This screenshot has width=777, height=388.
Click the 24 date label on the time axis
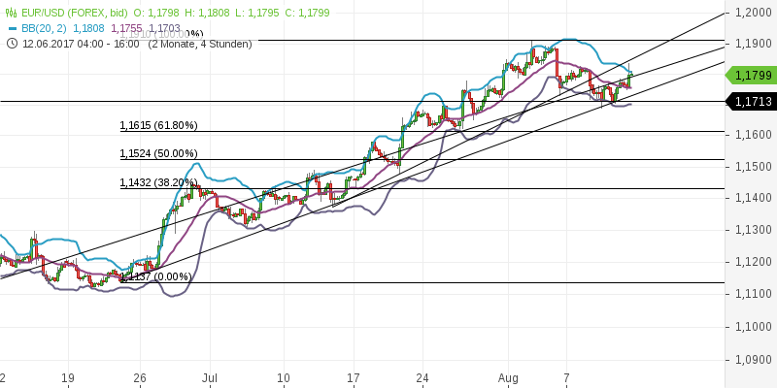tap(422, 377)
